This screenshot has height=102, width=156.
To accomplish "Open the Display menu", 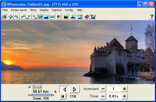I will [44, 10].
